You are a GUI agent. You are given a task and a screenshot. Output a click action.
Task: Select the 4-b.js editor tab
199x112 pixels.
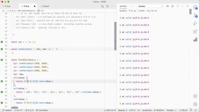coord(26,6)
